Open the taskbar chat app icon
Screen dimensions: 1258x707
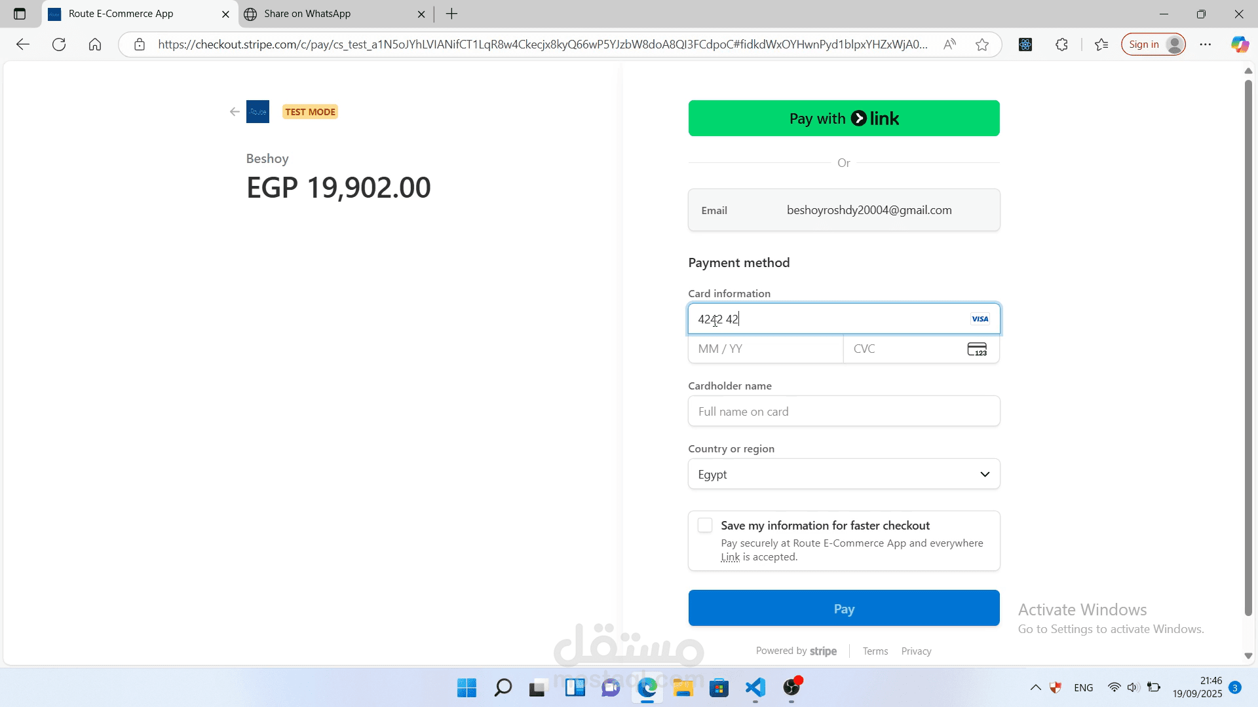pyautogui.click(x=611, y=688)
